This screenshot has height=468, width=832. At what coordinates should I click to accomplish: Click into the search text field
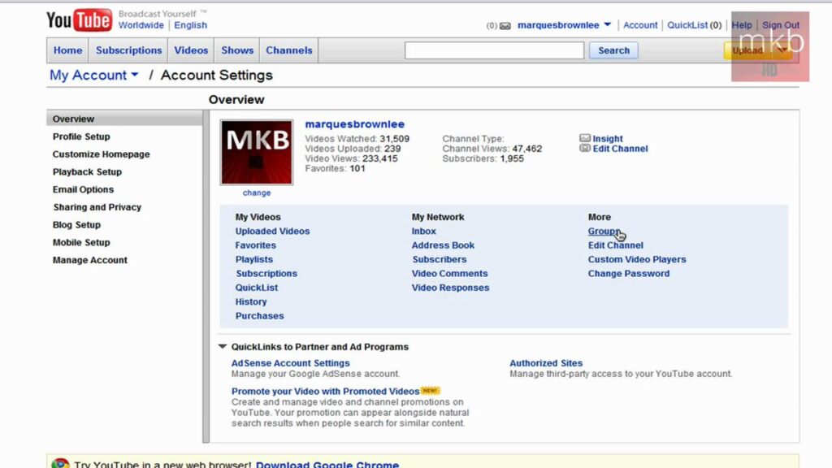(x=494, y=50)
